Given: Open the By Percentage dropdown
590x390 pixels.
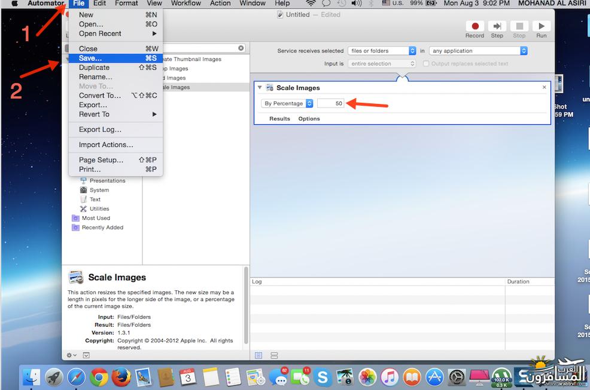Looking at the screenshot, I should (x=287, y=103).
